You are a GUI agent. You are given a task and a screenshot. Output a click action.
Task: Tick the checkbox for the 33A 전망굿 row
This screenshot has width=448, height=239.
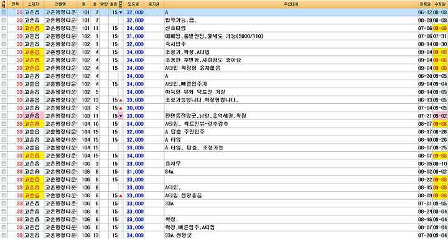4,235
